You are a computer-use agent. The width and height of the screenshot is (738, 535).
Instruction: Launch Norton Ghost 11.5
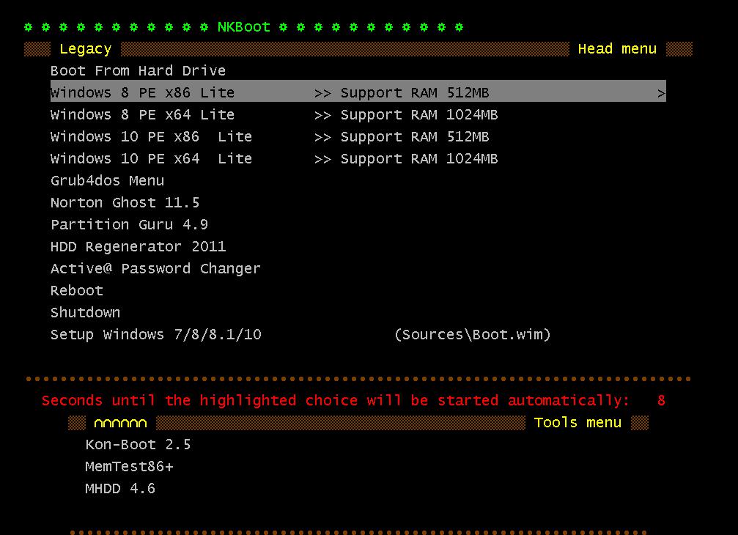tap(125, 202)
